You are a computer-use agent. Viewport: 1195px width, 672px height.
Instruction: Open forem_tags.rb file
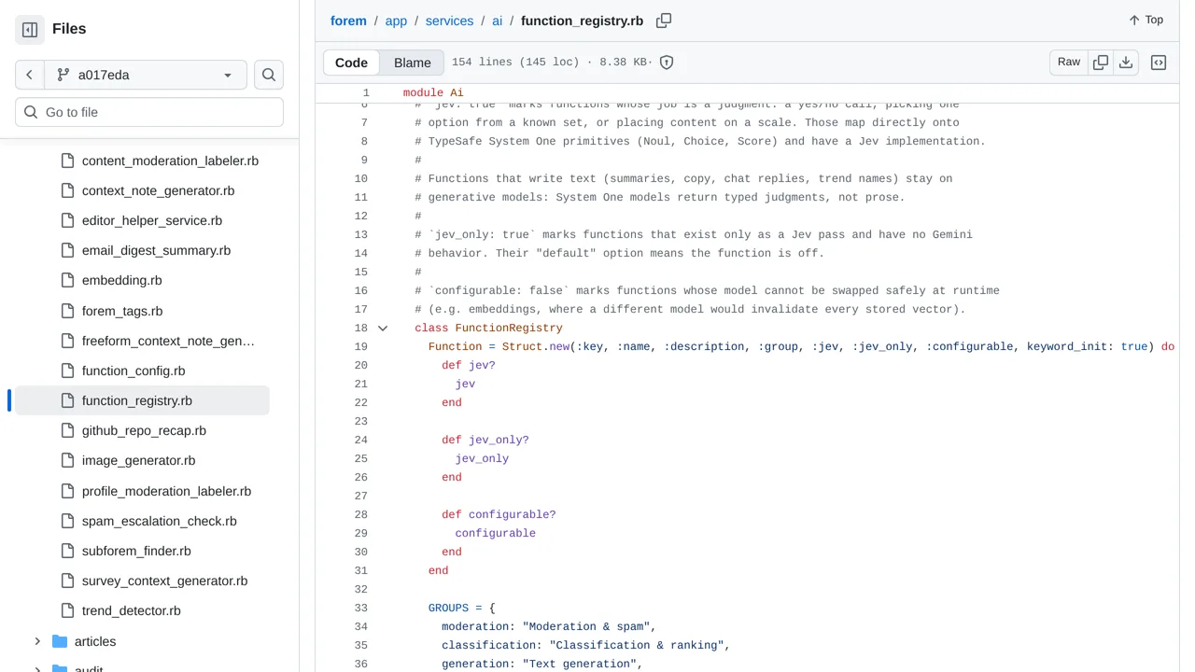(x=122, y=311)
